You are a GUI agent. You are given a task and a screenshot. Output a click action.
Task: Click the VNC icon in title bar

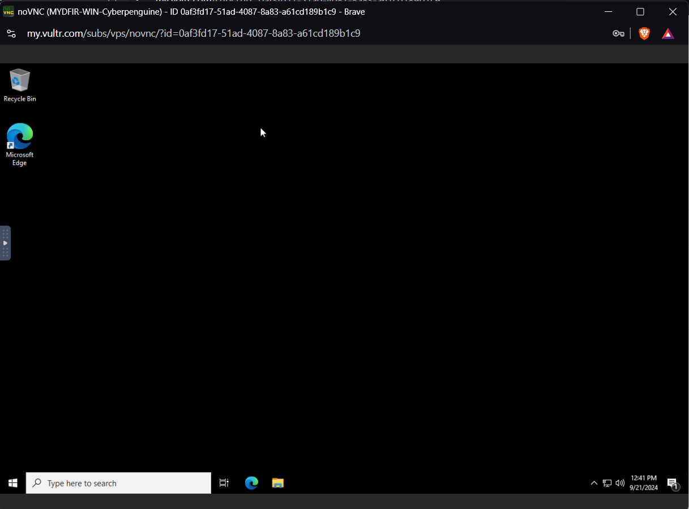pyautogui.click(x=8, y=12)
